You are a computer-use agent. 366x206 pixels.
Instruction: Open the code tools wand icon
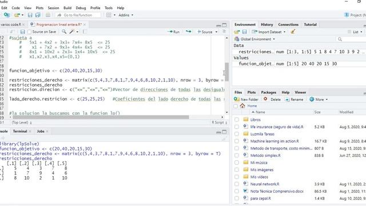72,31
